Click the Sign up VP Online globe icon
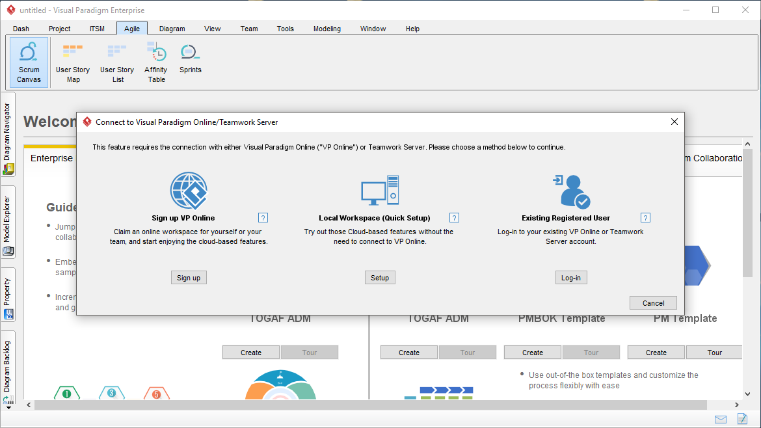The image size is (761, 428). [x=189, y=191]
